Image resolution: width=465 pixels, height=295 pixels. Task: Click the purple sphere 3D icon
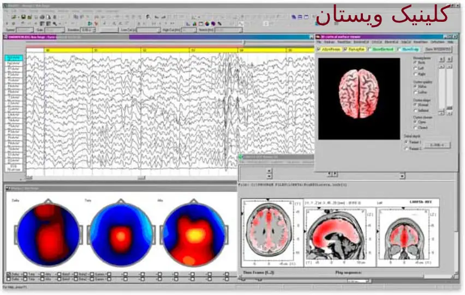tap(213, 23)
